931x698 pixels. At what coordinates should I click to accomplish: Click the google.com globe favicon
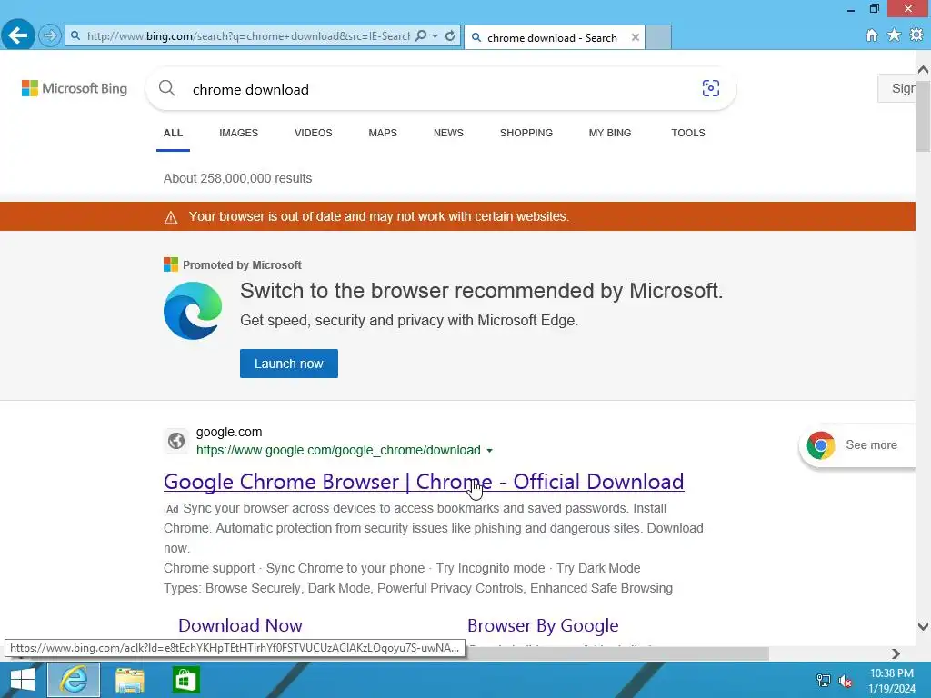[176, 441]
